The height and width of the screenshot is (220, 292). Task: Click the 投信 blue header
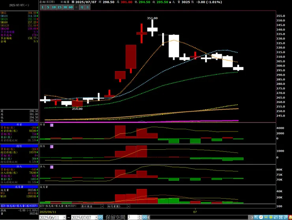click(x=19, y=146)
